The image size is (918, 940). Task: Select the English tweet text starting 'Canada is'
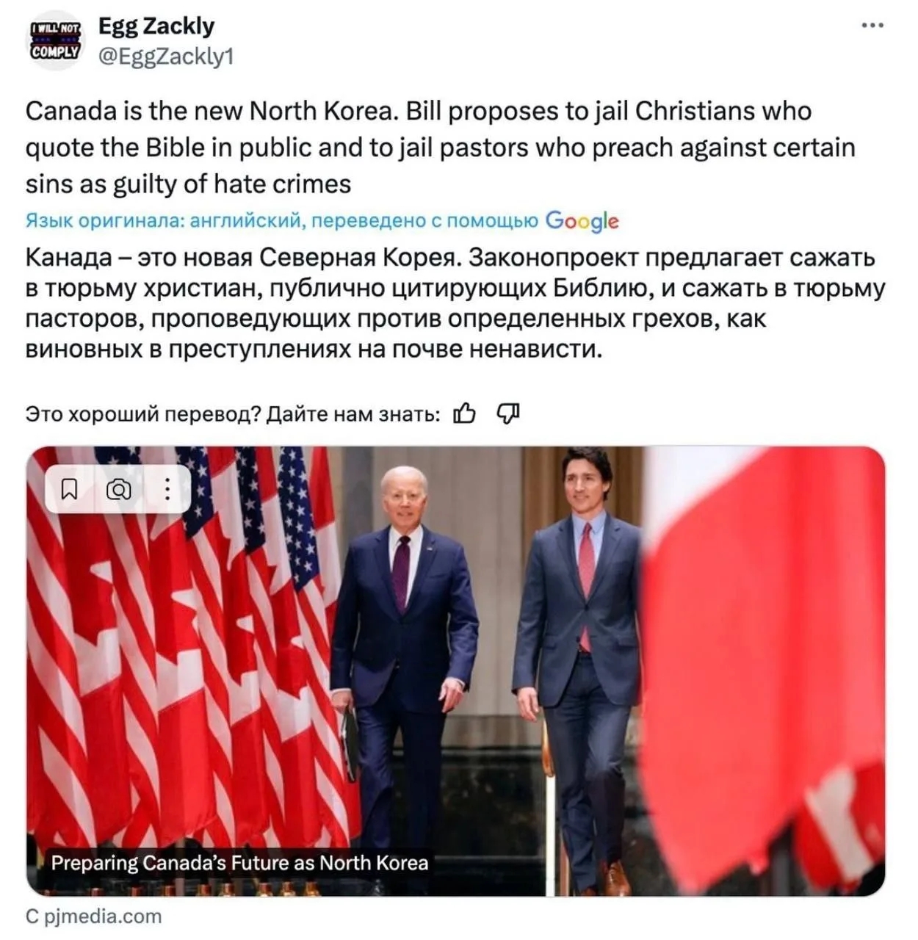441,147
